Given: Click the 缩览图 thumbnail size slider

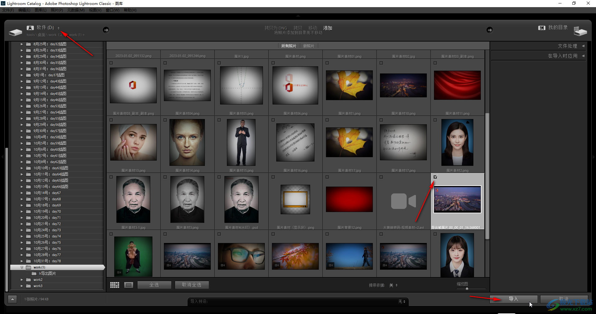Looking at the screenshot, I should 467,289.
